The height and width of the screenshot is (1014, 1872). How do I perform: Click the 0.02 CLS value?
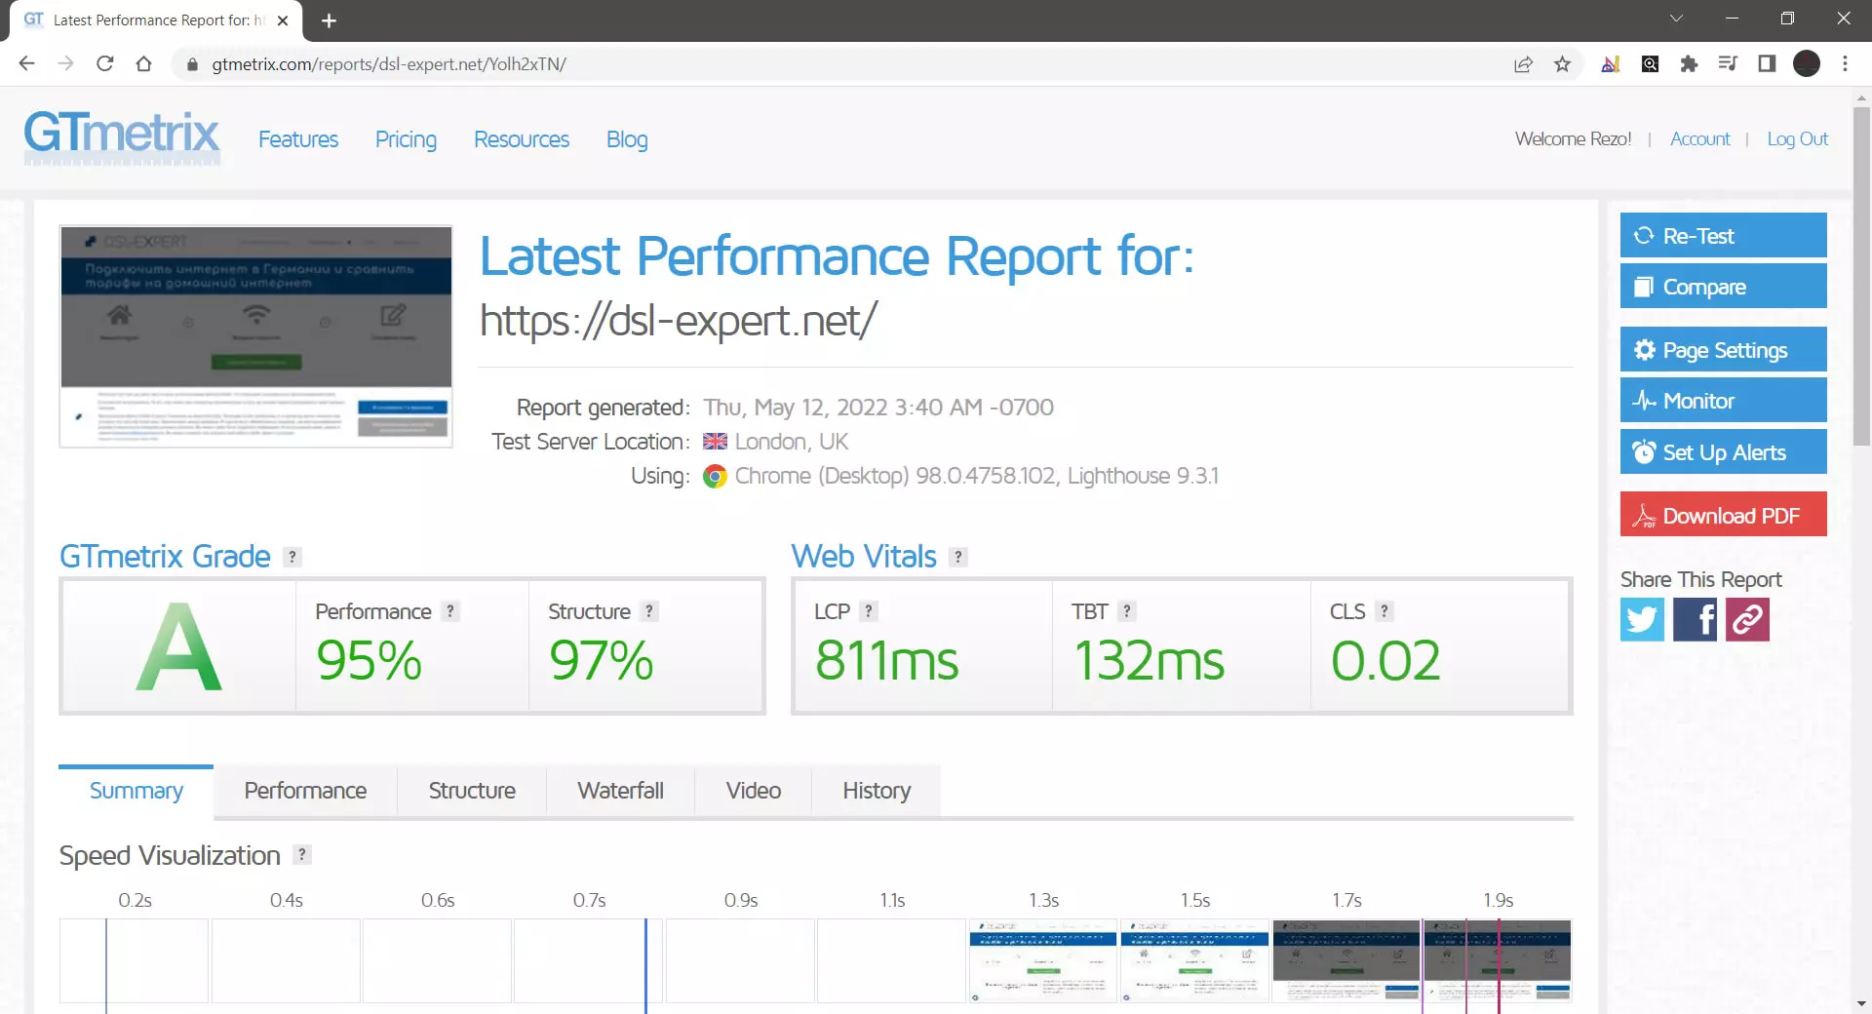coord(1385,660)
